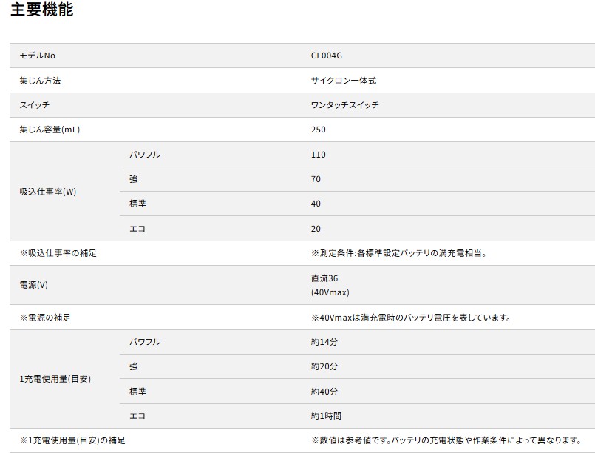Click the 集じん容量(mL) label

click(50, 130)
